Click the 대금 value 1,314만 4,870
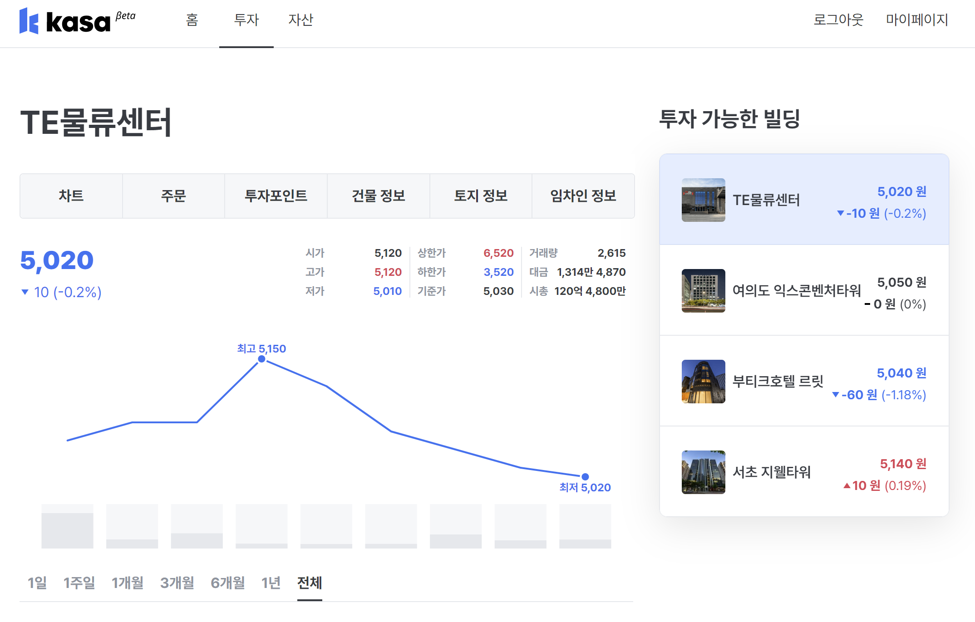975x622 pixels. pyautogui.click(x=591, y=272)
